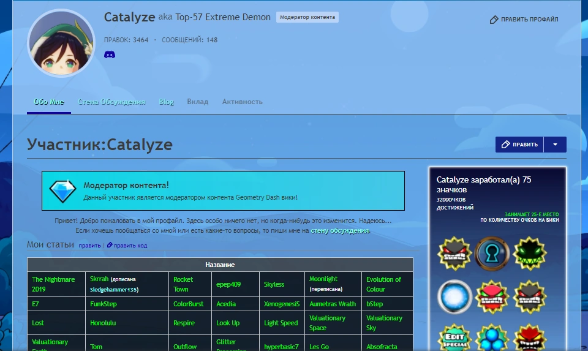Open 'Aumetras Wrath' article link
Viewport: 588px width, 351px height.
pyautogui.click(x=332, y=304)
